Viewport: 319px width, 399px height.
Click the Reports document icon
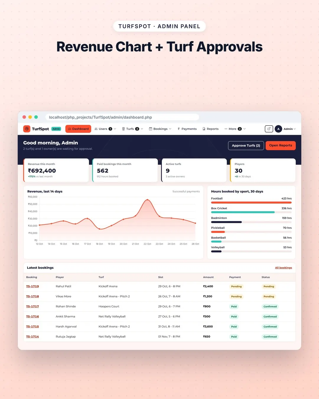coord(204,129)
